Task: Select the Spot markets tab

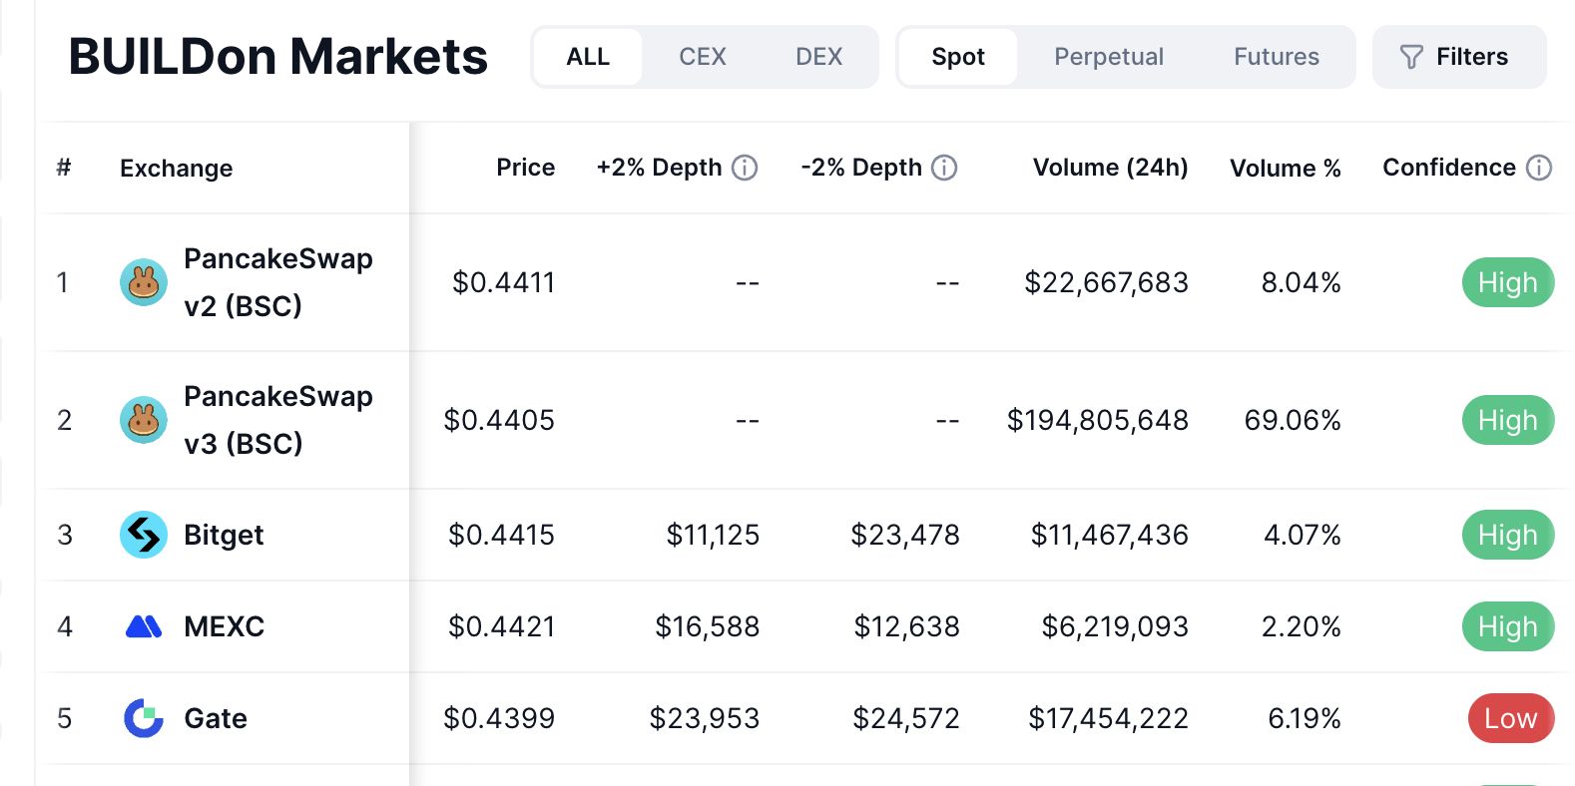Action: 957,57
